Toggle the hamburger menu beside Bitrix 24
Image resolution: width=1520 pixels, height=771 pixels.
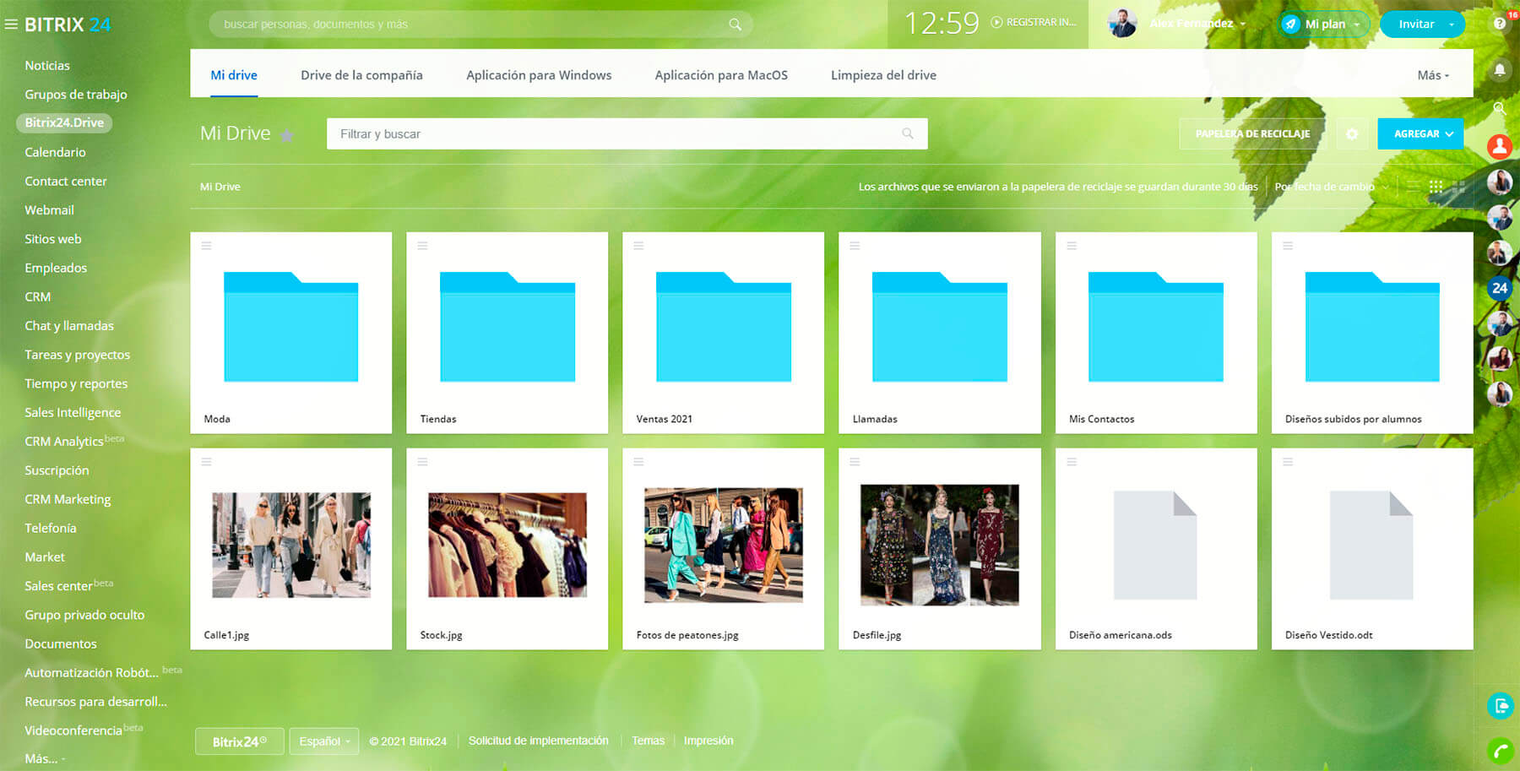click(x=11, y=24)
